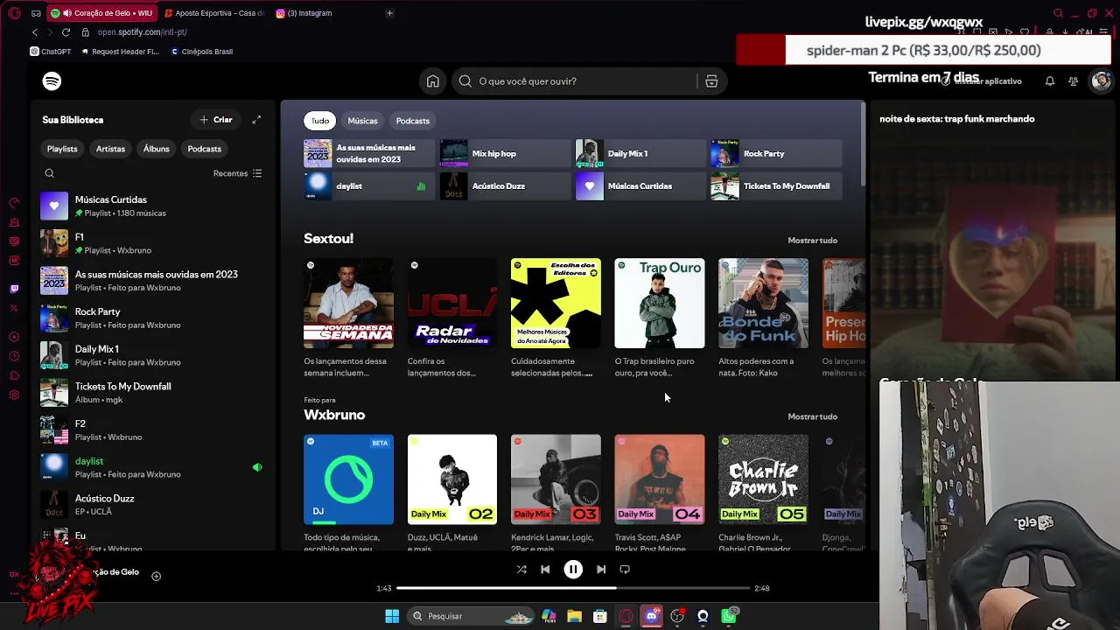
Task: Filter the library by Podcasts chip
Action: 205,149
